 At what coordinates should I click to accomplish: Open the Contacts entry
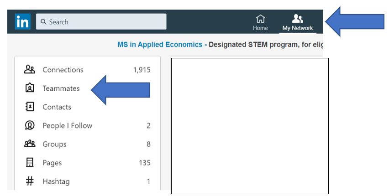coord(57,107)
